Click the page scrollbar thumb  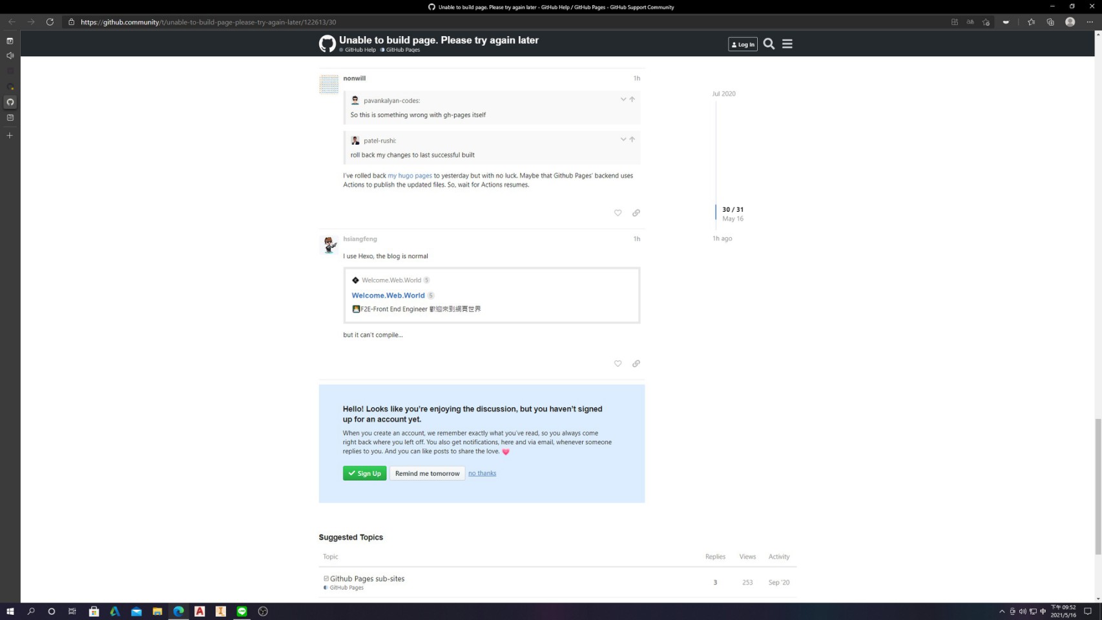(1097, 486)
